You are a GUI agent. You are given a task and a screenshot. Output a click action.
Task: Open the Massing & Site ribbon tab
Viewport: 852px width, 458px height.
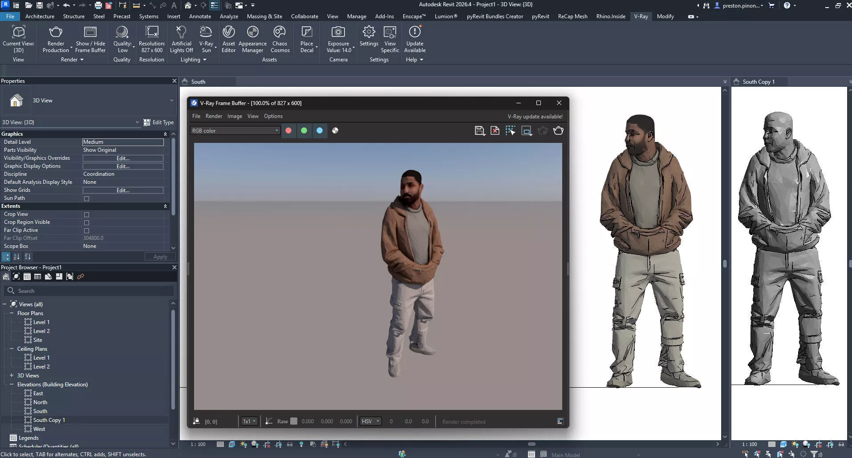pos(264,16)
